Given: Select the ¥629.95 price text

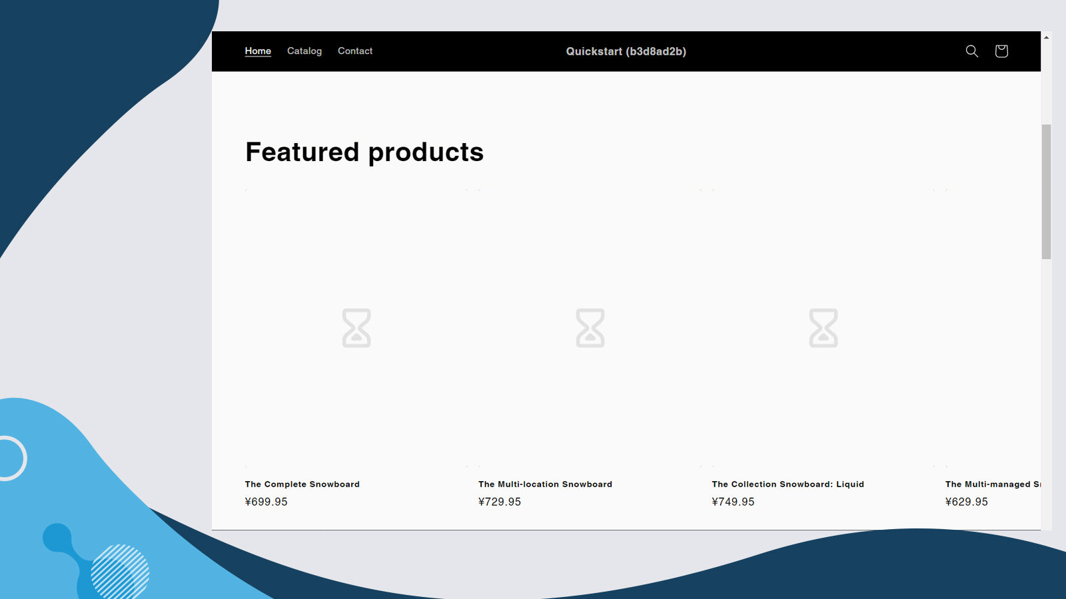Looking at the screenshot, I should pos(967,502).
